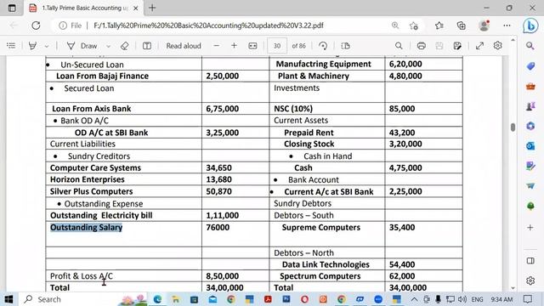The image size is (544, 306).
Task: Zoom in the PDF page
Action: tap(234, 46)
